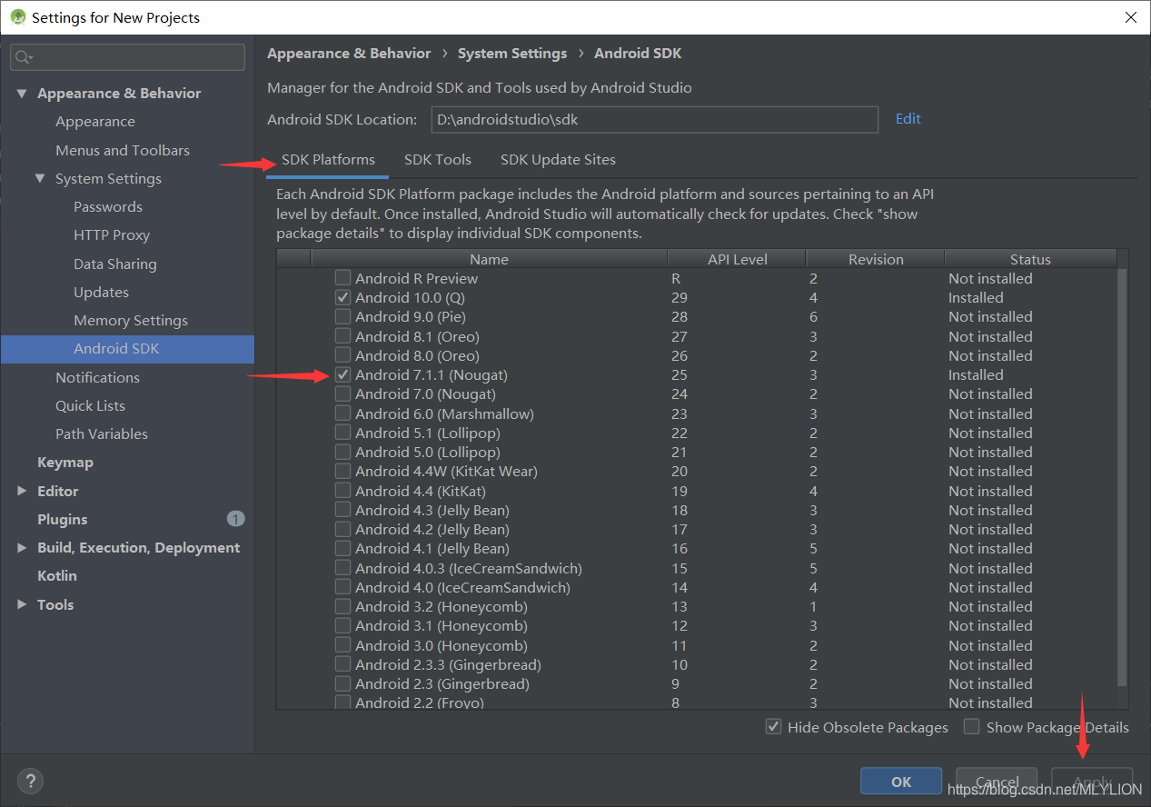Select Kotlin settings

(57, 576)
